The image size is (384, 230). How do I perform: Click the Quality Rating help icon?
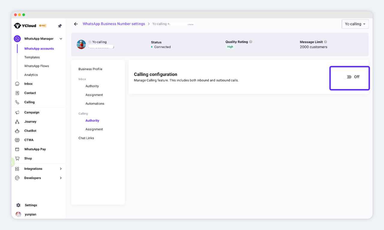(251, 42)
